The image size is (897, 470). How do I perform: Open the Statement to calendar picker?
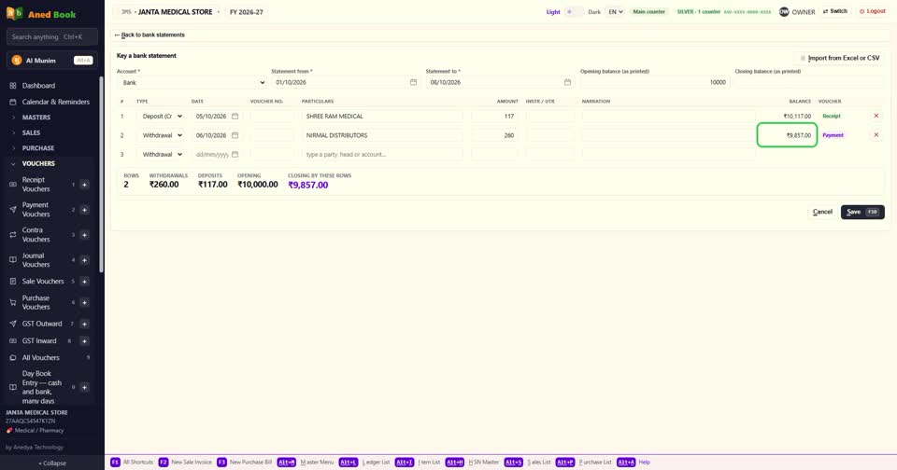(567, 82)
